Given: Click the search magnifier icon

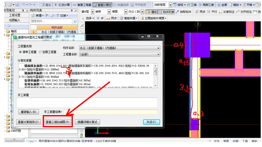Looking at the screenshot, I should 75,21.
